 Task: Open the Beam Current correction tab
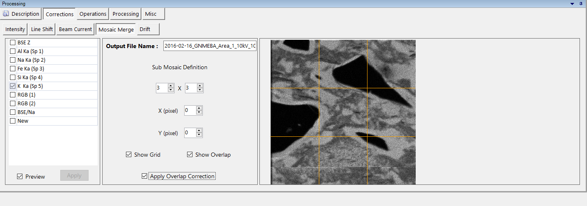(x=75, y=29)
